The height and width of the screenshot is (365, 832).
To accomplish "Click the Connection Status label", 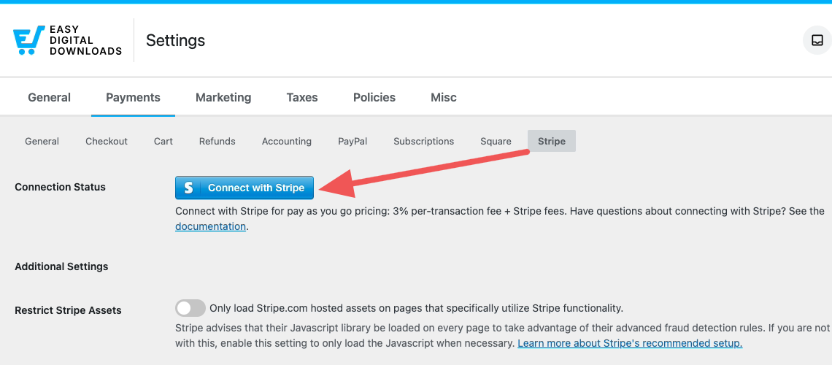I will [x=60, y=188].
